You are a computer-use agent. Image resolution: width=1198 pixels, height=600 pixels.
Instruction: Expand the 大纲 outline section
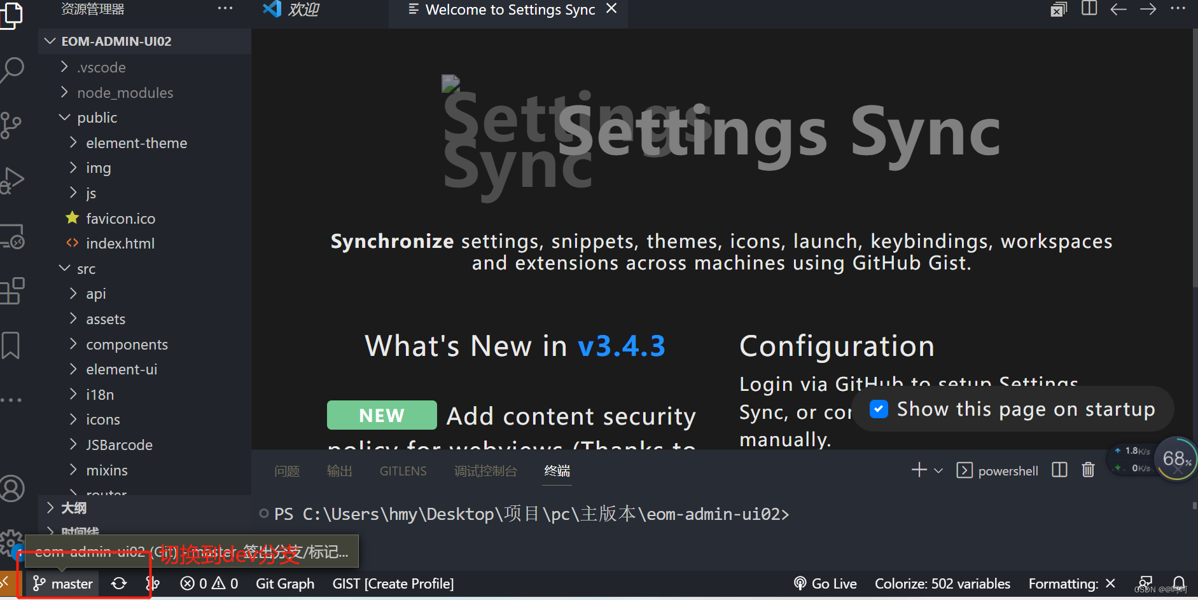(144, 508)
